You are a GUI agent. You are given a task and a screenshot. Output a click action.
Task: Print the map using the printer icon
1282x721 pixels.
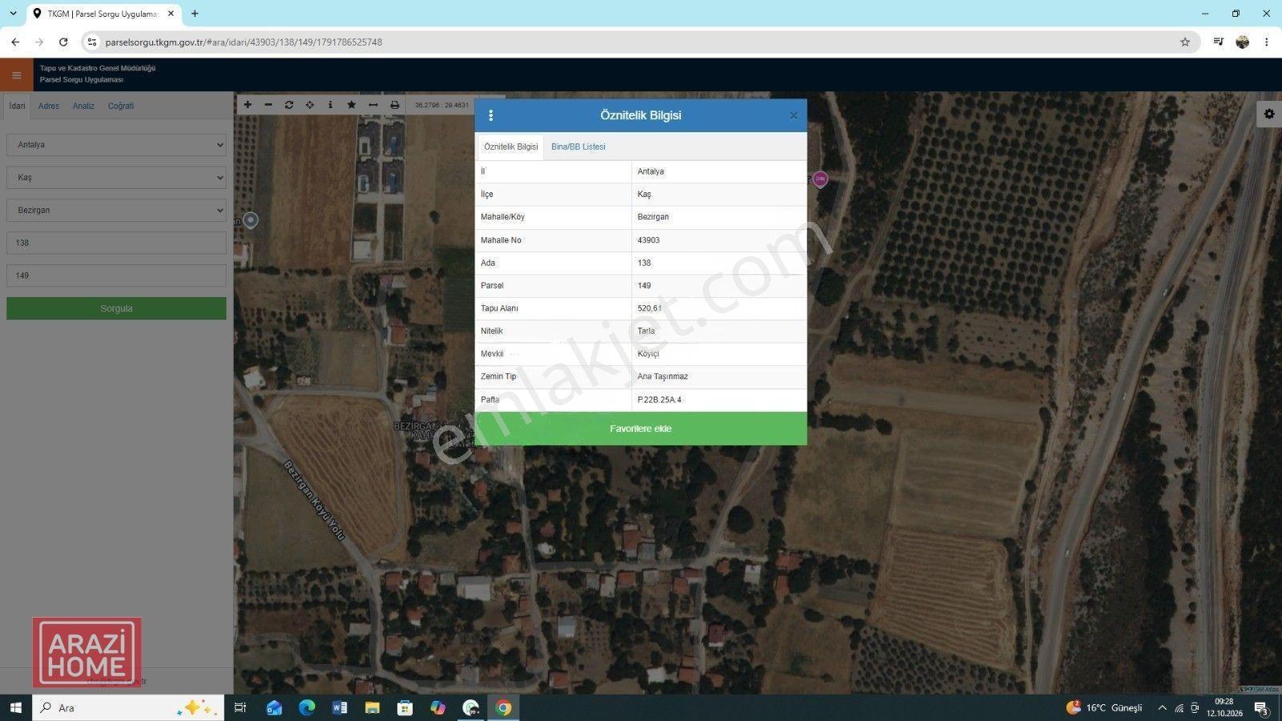394,105
